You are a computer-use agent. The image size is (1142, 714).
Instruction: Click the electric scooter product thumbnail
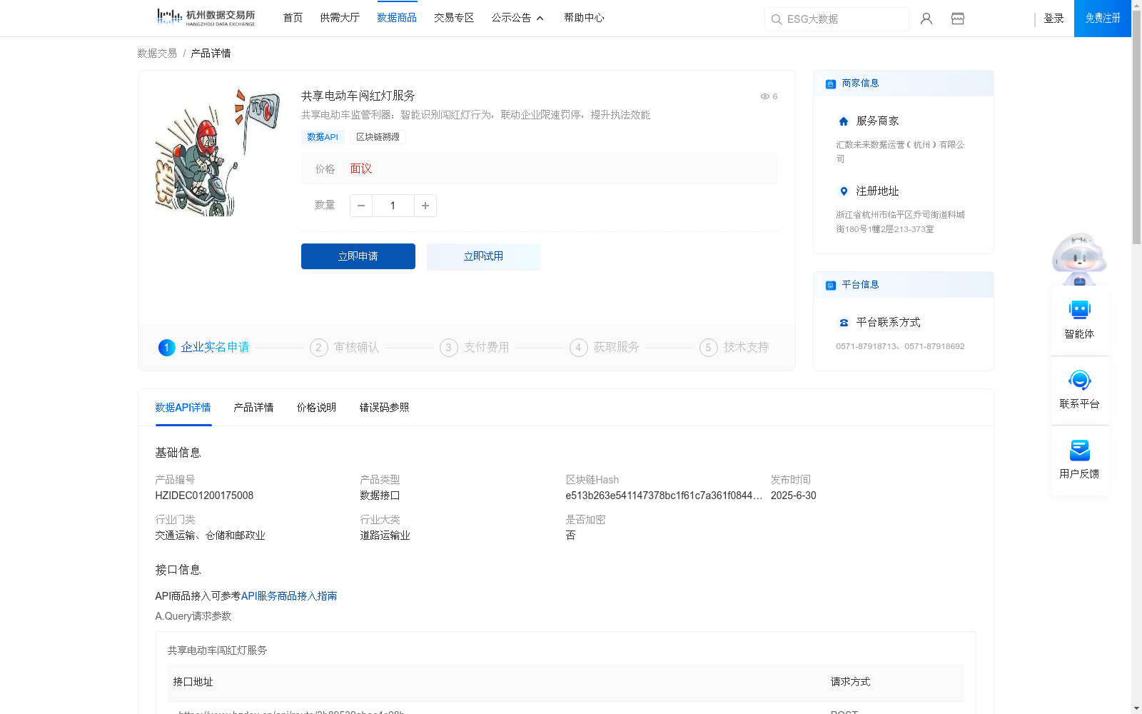pos(218,151)
